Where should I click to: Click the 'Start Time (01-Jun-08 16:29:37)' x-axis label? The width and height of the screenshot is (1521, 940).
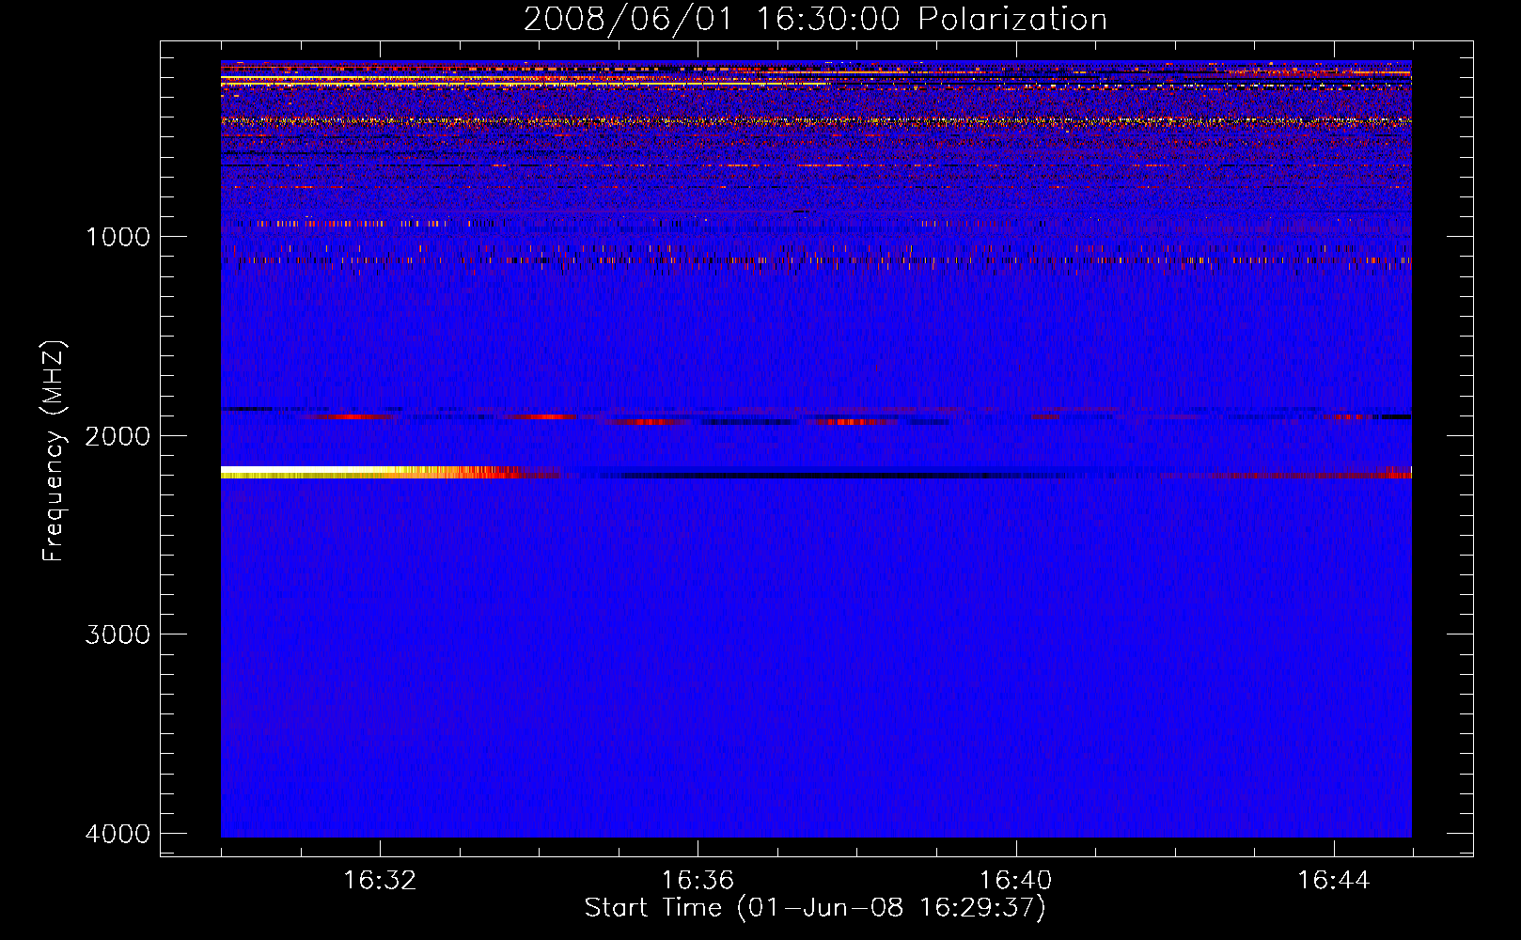click(x=815, y=908)
